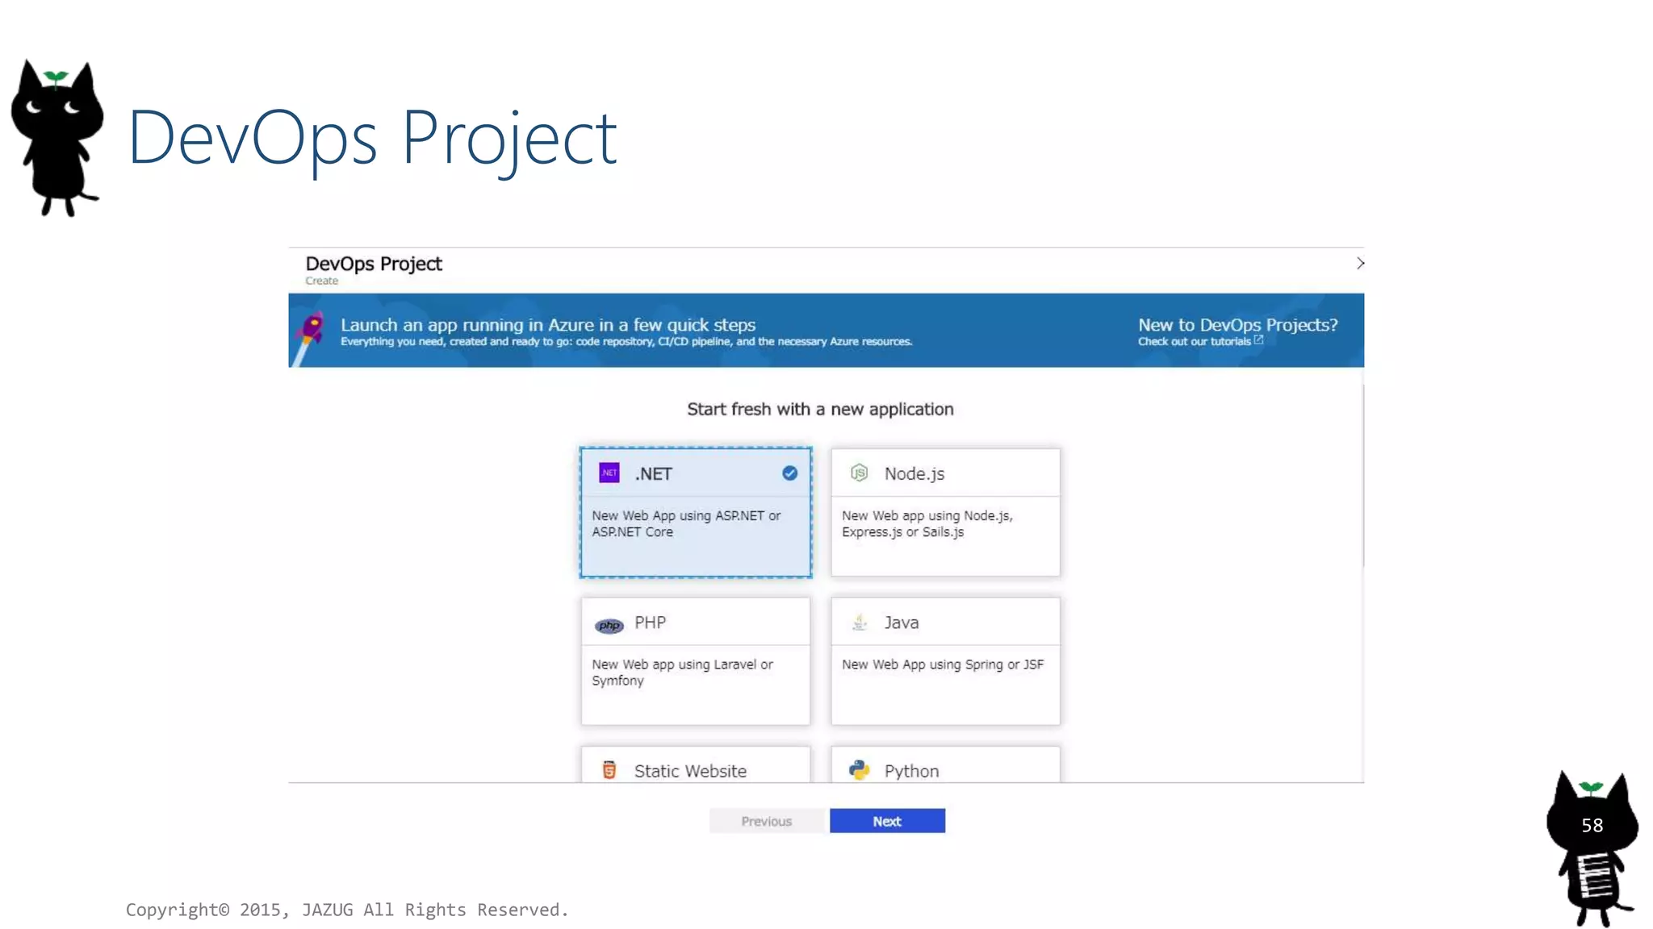Click the Python snake logo icon
The width and height of the screenshot is (1653, 929).
tap(860, 770)
